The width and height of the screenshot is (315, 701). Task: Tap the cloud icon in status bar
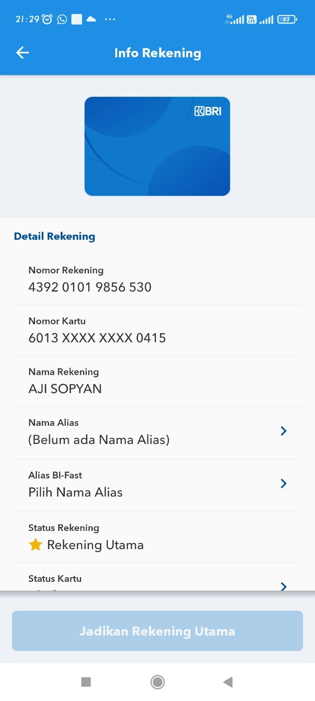click(91, 19)
